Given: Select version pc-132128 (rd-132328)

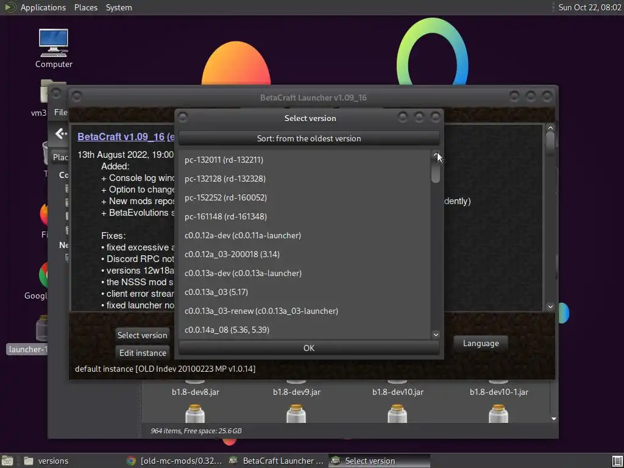Looking at the screenshot, I should click(305, 179).
